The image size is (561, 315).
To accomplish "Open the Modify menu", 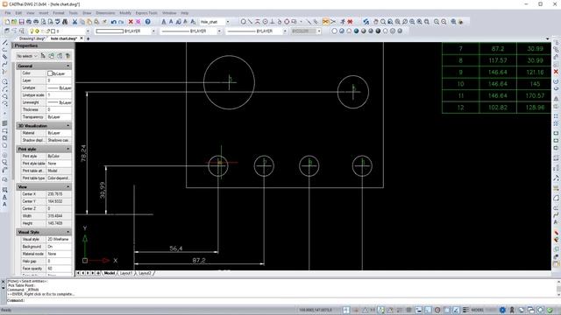I will pos(125,13).
